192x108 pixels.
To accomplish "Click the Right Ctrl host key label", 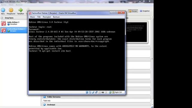I will click(118, 92).
